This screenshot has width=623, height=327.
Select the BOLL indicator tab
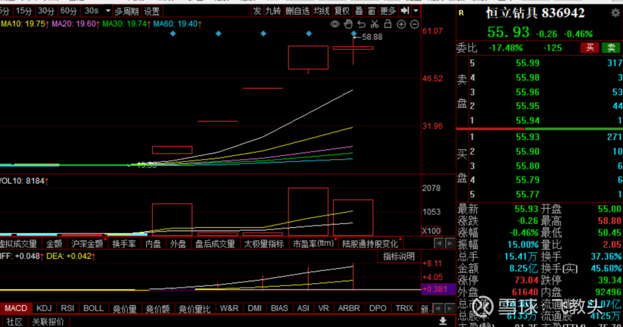[x=93, y=309]
